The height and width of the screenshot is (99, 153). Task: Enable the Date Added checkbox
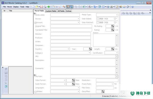[98, 19]
